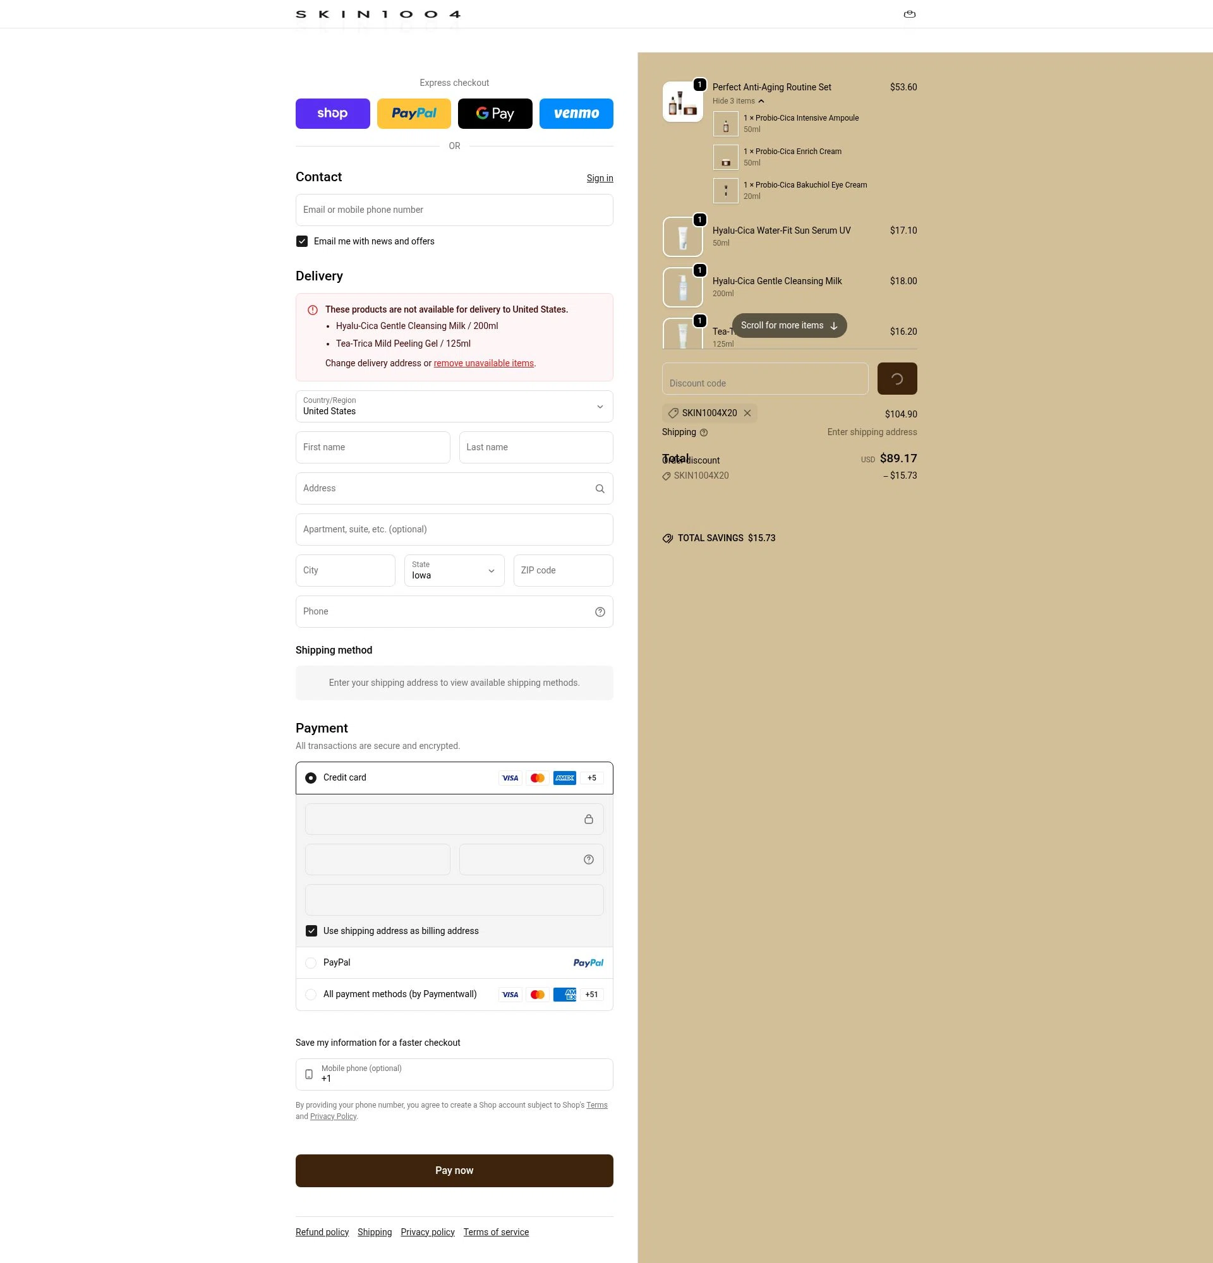Screen dimensions: 1213x1263
Task: Open the State dropdown showing Iowa
Action: (x=454, y=571)
